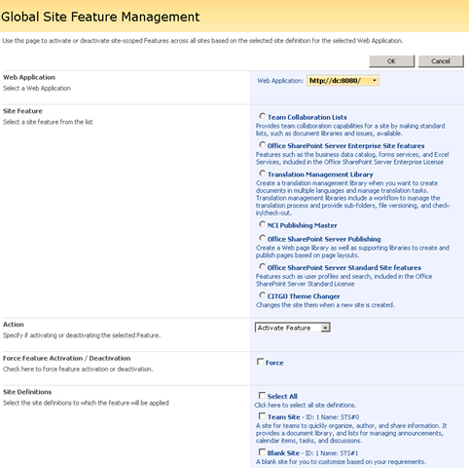Click the Cancel button

click(441, 61)
